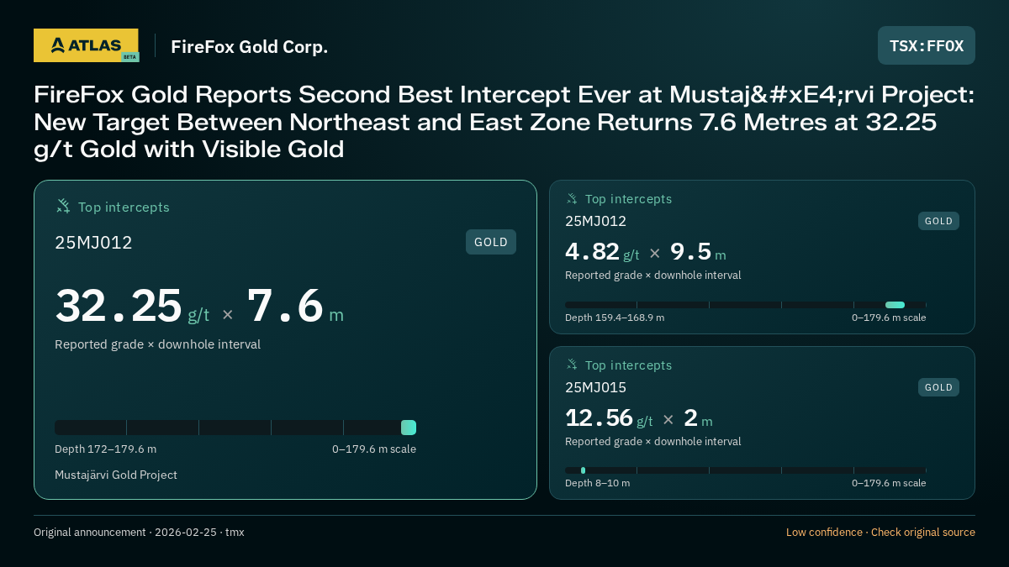Click 'Reported grade × downhole interval' under 12.56 g/t

click(652, 442)
